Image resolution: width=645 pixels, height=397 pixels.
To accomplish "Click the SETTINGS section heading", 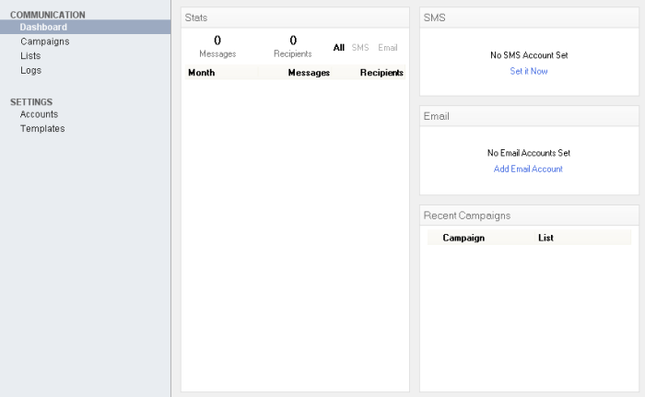I will (31, 102).
